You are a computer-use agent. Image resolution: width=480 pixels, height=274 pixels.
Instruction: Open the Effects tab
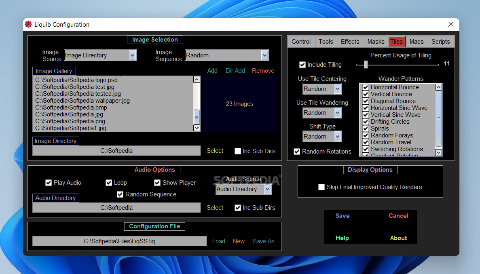click(x=350, y=42)
